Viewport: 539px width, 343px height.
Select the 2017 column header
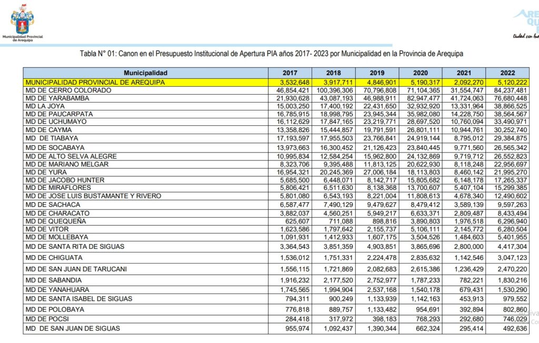pyautogui.click(x=290, y=73)
